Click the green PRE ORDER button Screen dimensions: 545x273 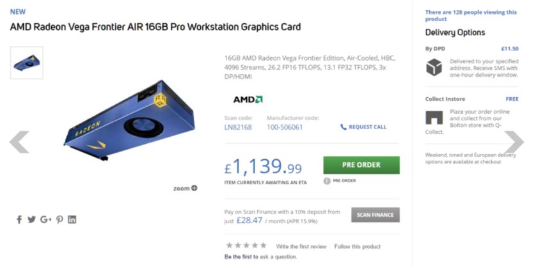coord(361,165)
